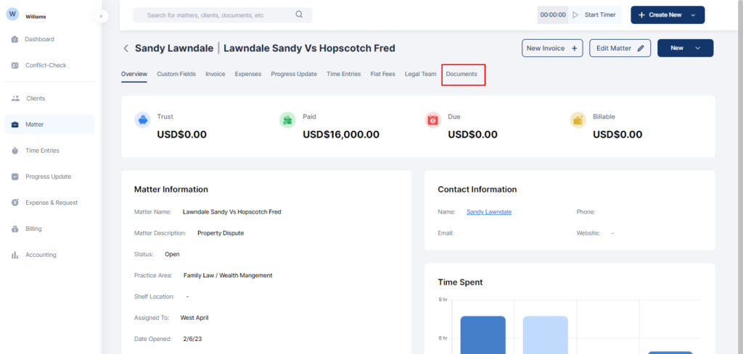Open the Sandy Lawndale contact link
Screen dimensions: 743x354
click(x=488, y=211)
